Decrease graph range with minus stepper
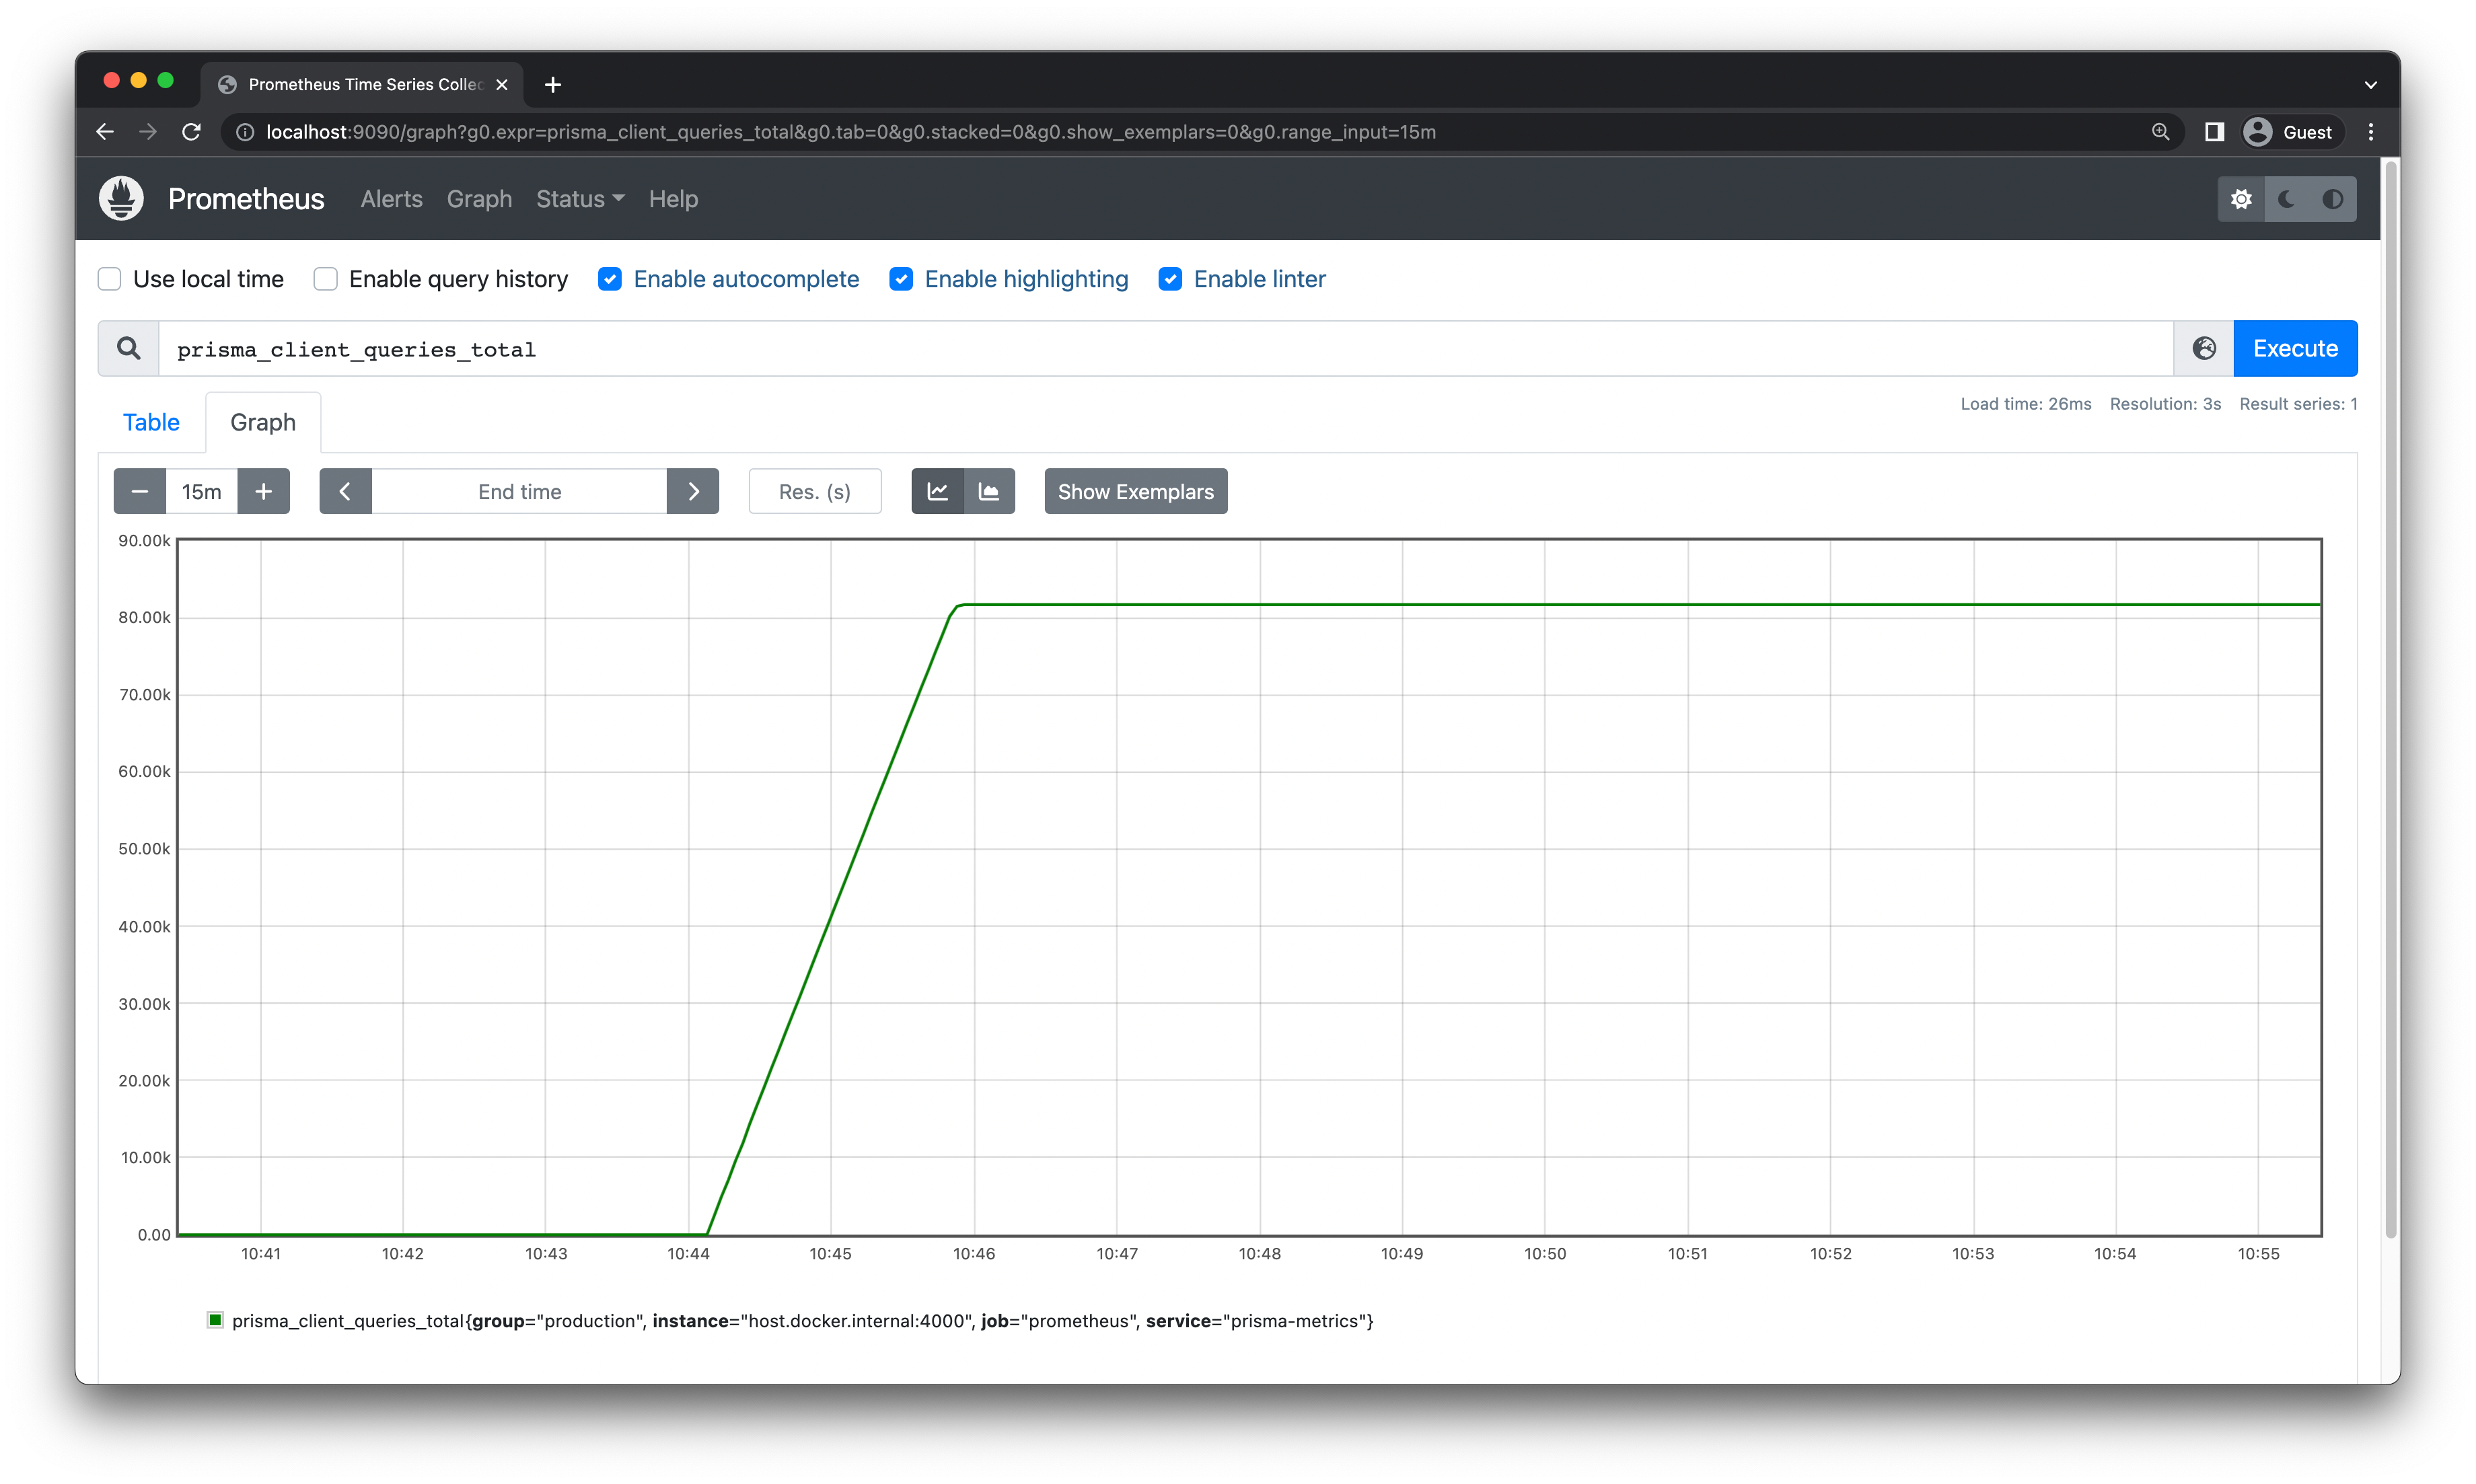Viewport: 2476px width, 1484px height. 139,491
